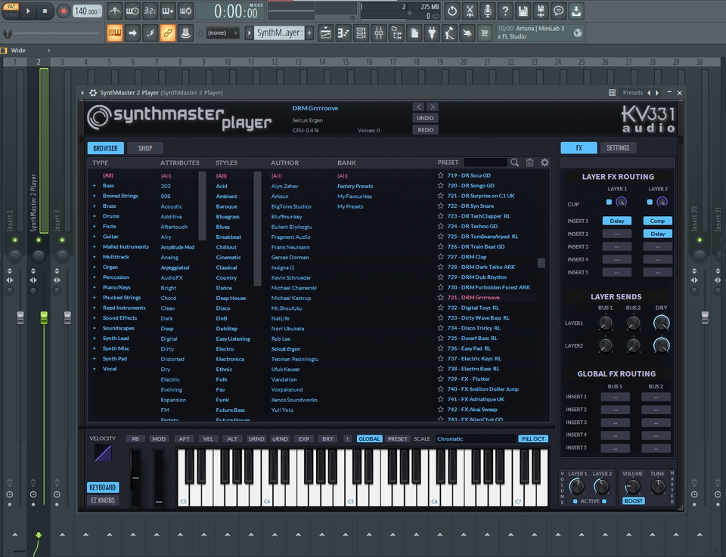The height and width of the screenshot is (557, 726).
Task: Open the mixer view icon
Action: point(379,32)
